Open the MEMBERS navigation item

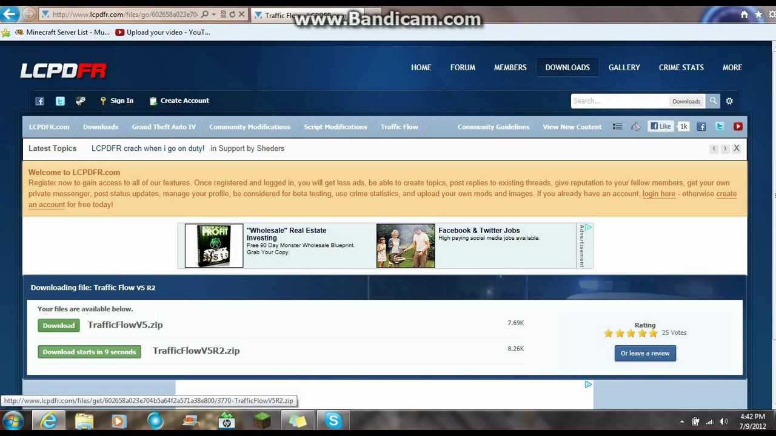(x=510, y=67)
